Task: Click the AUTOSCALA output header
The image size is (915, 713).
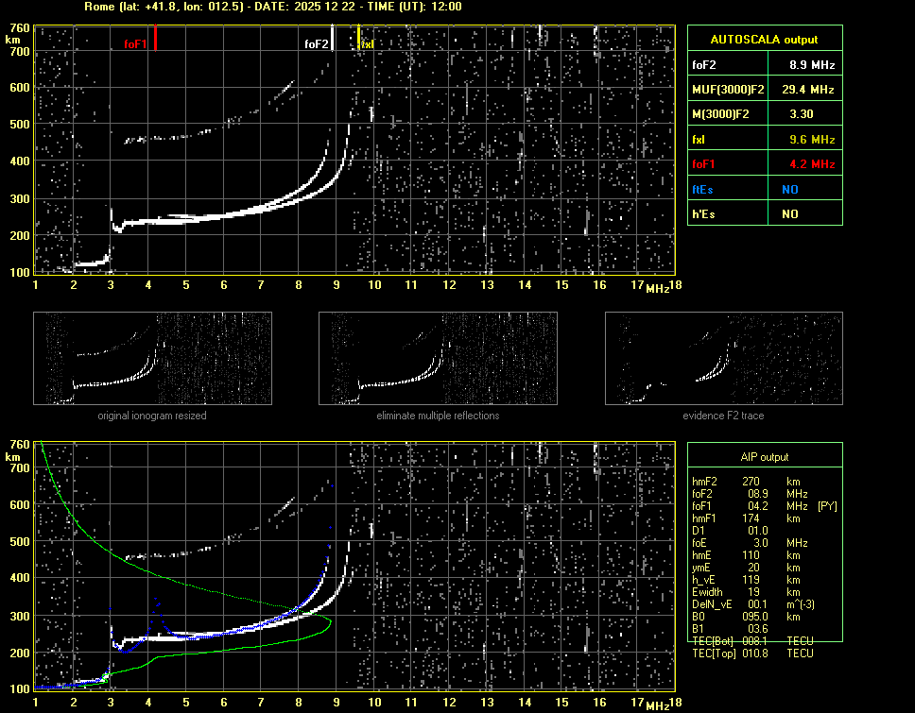Action: [x=764, y=40]
